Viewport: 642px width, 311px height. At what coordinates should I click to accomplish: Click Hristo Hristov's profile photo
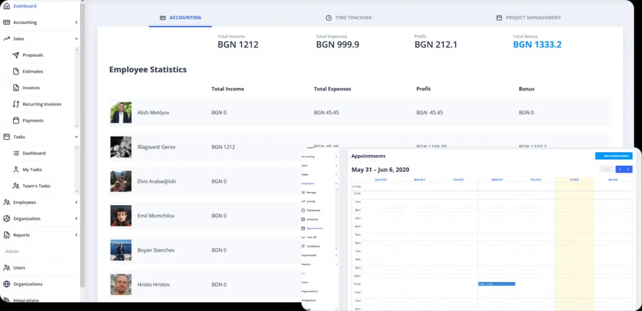121,284
